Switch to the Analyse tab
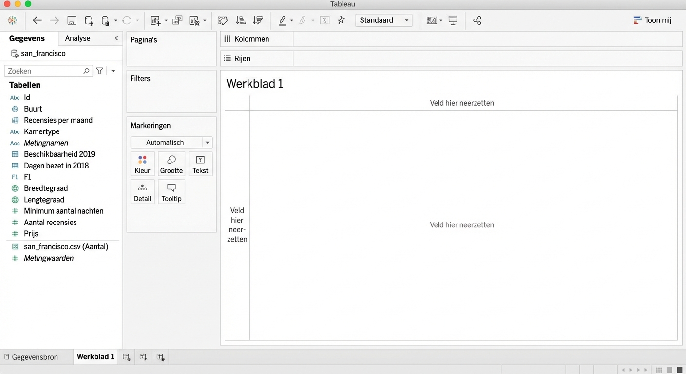 [x=77, y=38]
